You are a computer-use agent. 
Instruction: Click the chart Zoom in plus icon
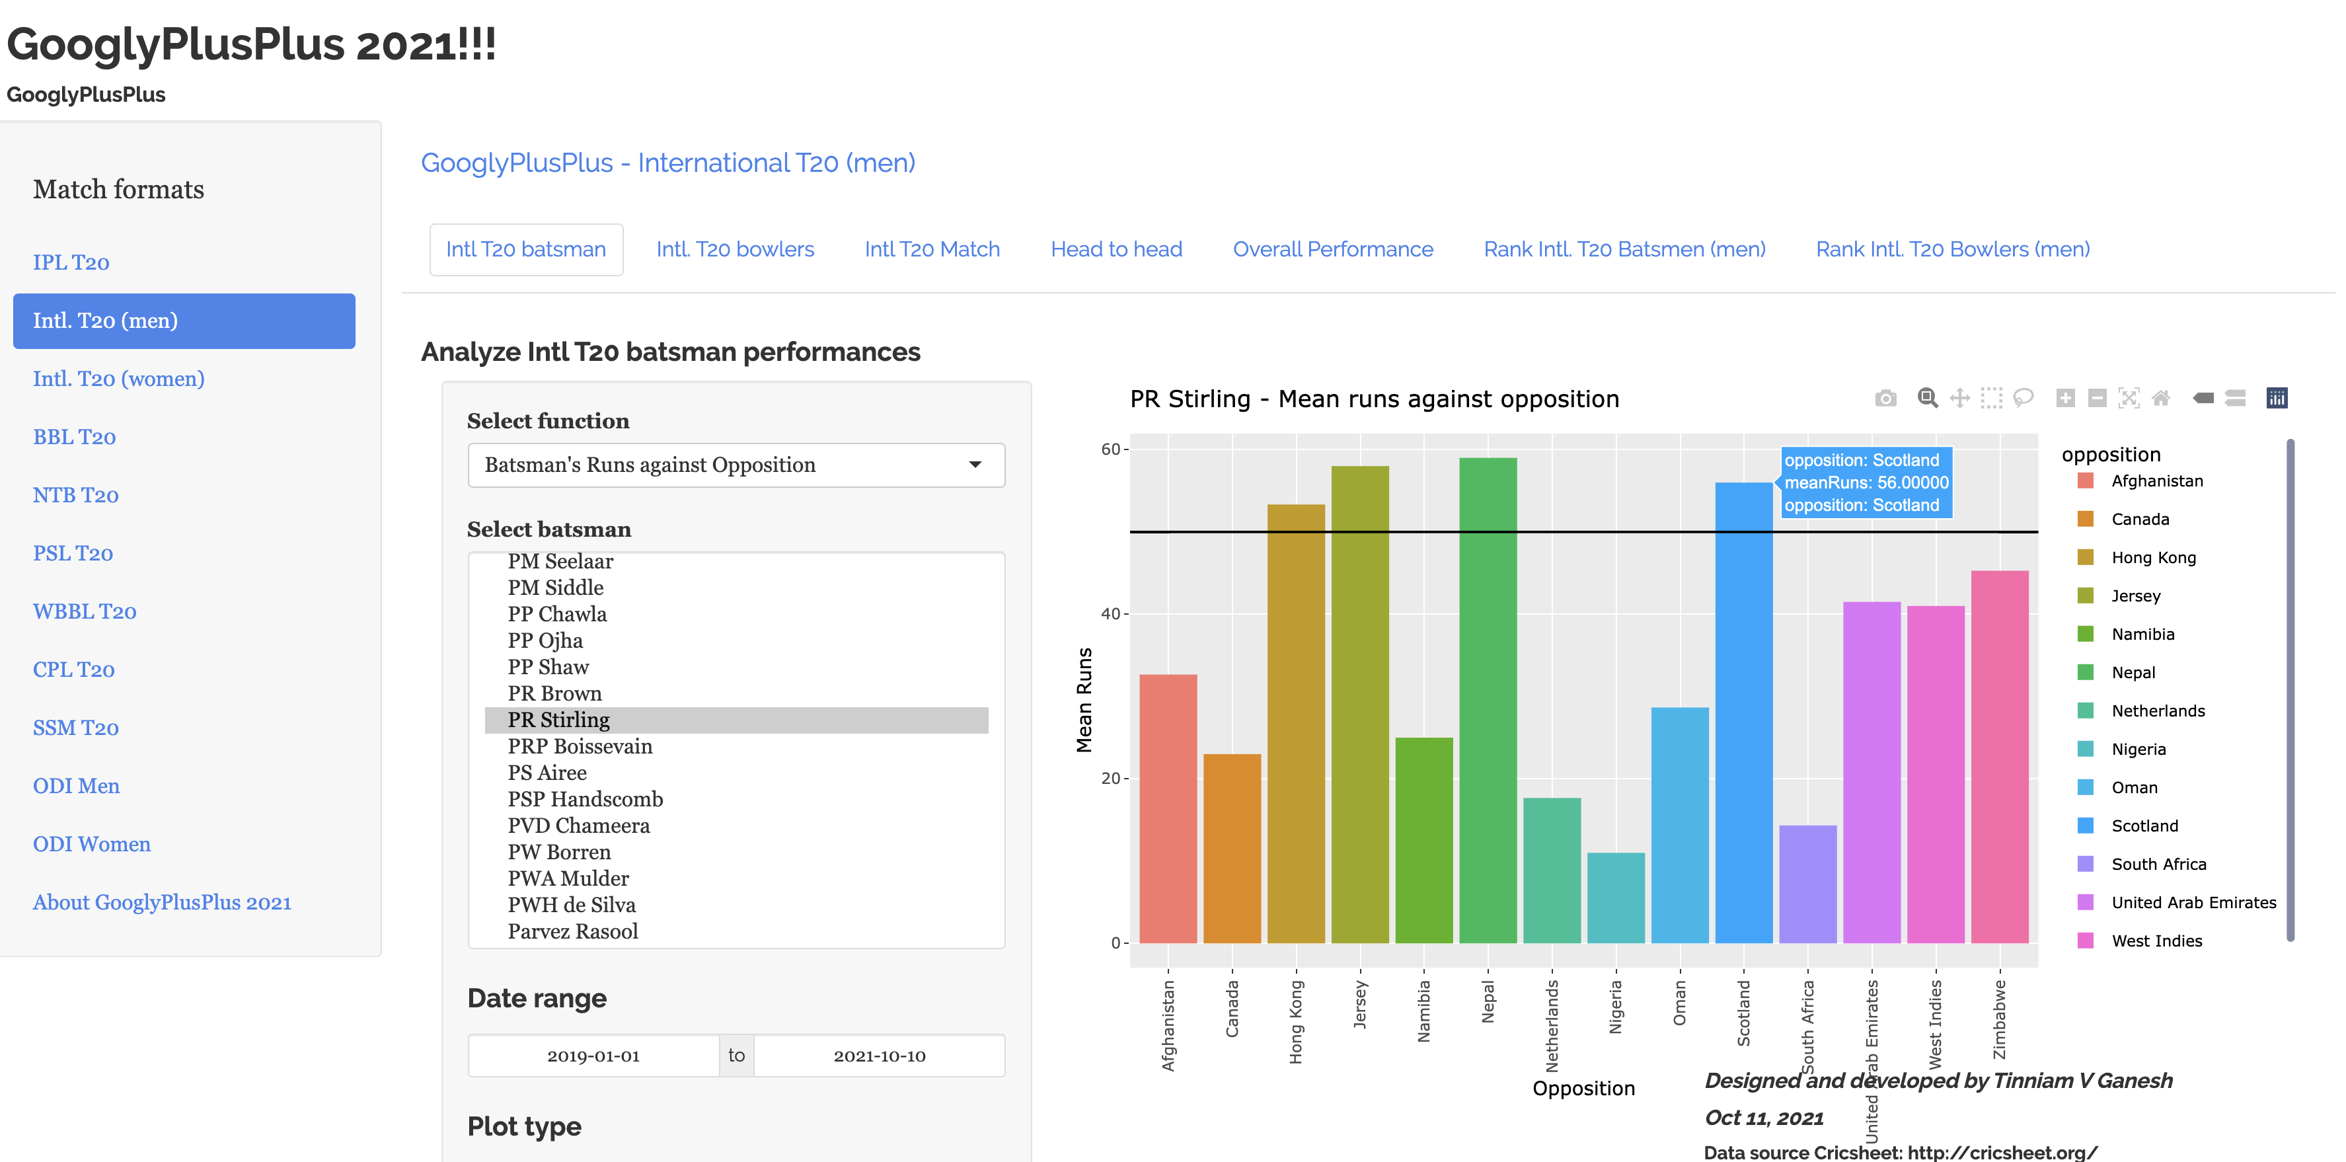[2066, 398]
